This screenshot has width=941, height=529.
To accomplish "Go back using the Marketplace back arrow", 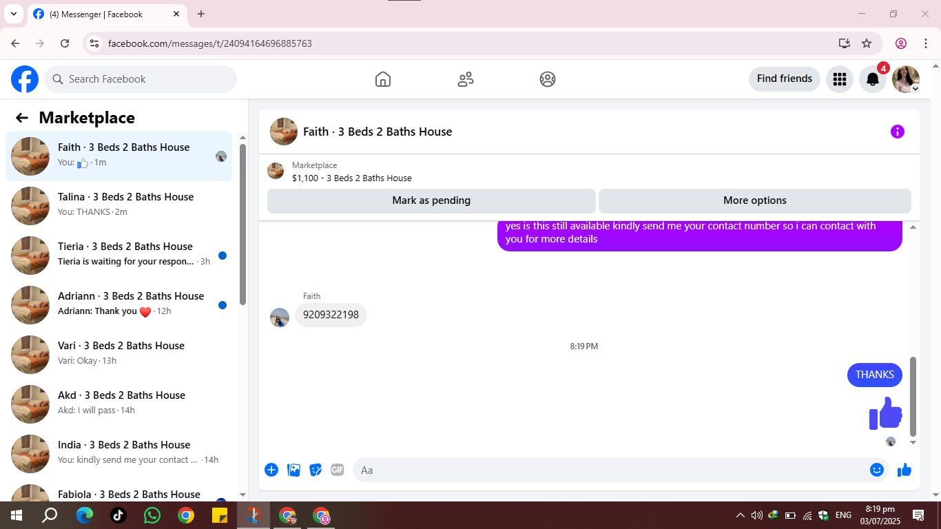I will tap(22, 118).
